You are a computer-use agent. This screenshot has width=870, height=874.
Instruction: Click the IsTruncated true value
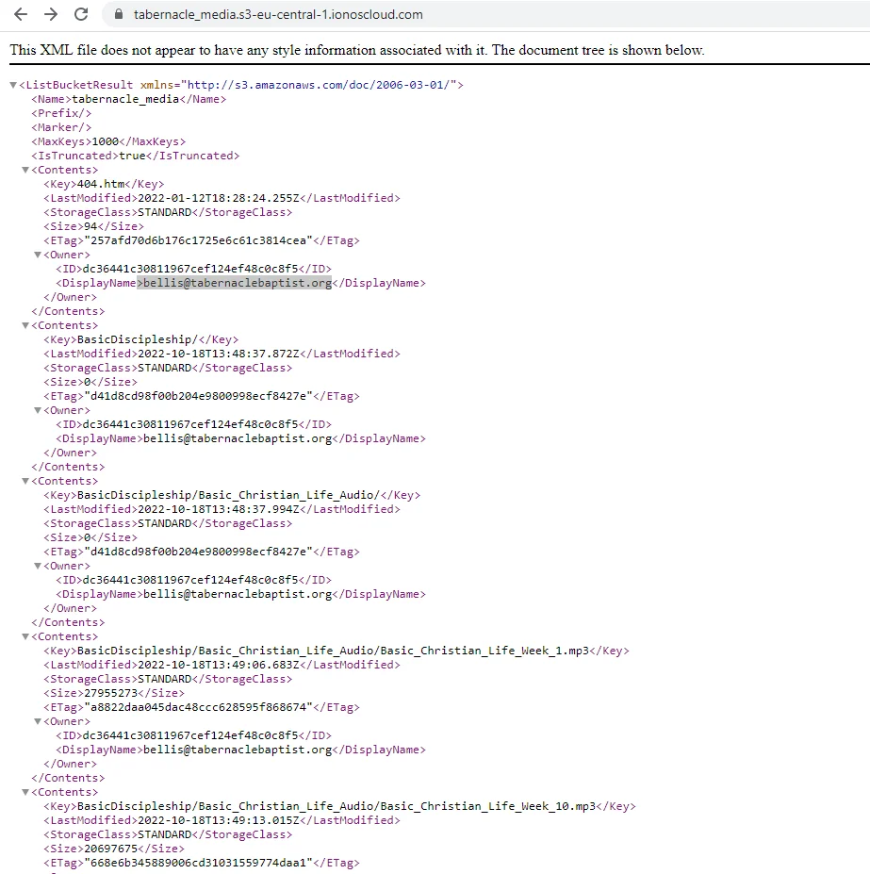(x=133, y=156)
